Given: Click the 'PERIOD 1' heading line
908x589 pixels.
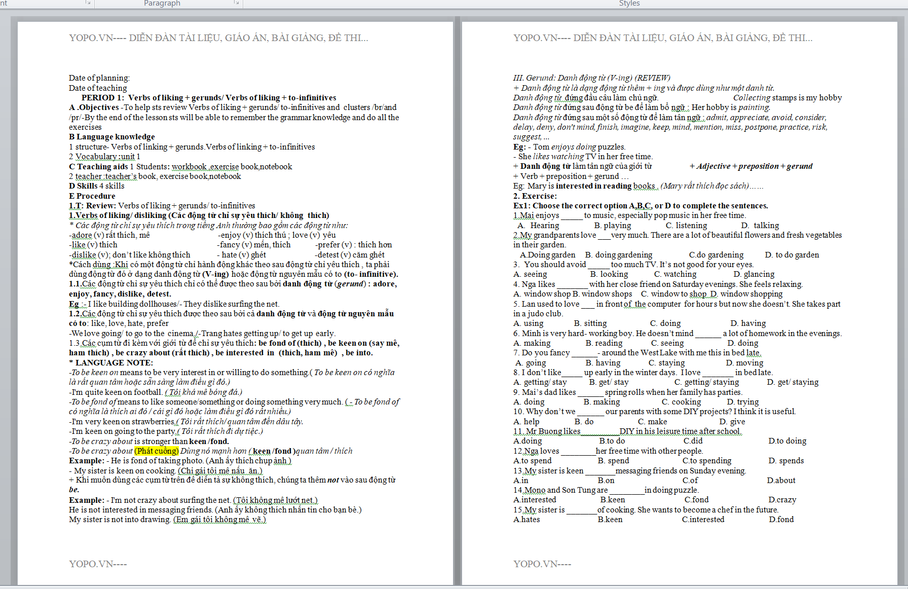Looking at the screenshot, I should click(x=209, y=98).
